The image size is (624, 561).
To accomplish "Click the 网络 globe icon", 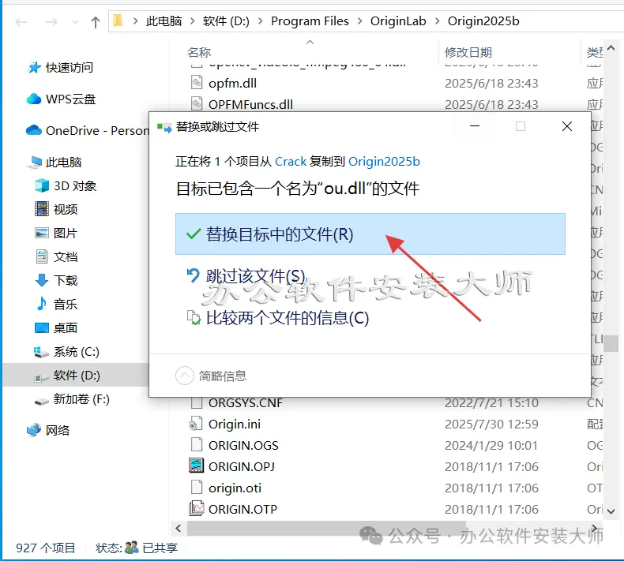I will [x=34, y=430].
